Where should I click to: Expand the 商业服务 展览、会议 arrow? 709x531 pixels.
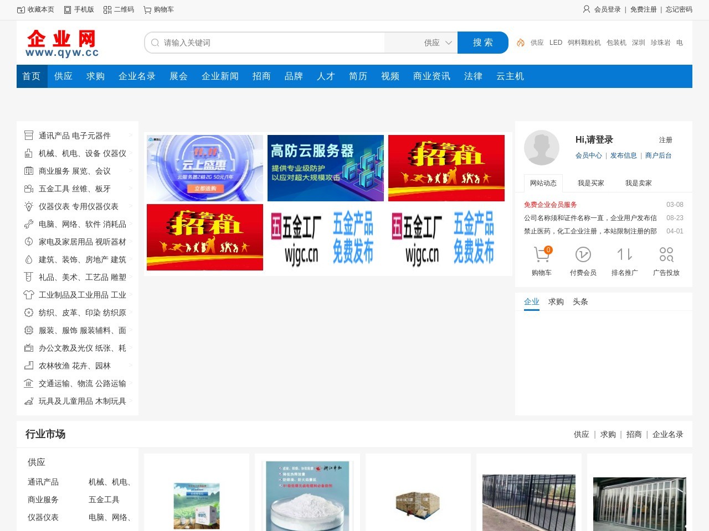coord(131,170)
